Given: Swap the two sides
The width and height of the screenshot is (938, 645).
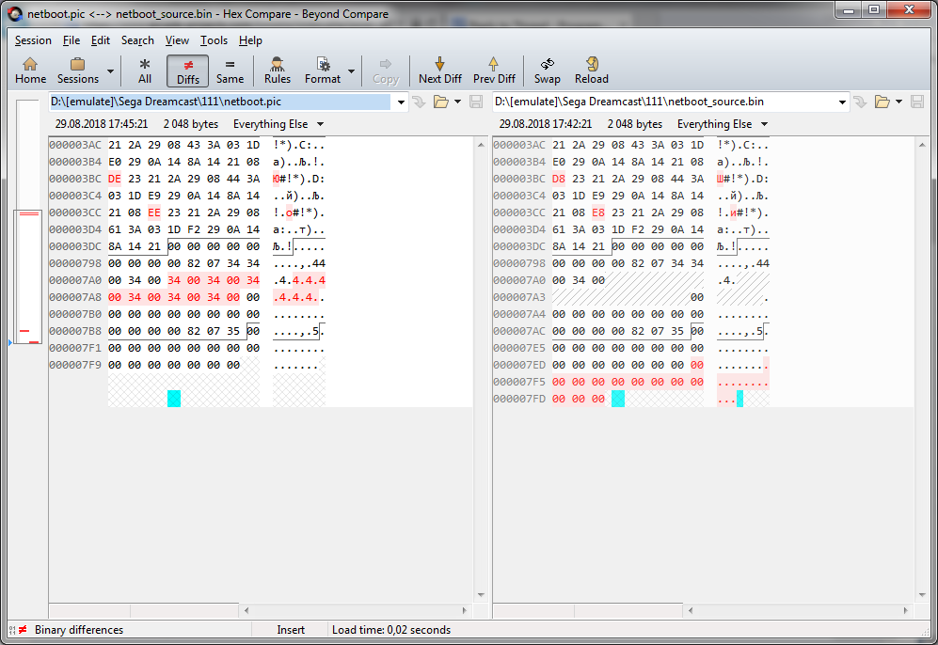Looking at the screenshot, I should coord(548,71).
